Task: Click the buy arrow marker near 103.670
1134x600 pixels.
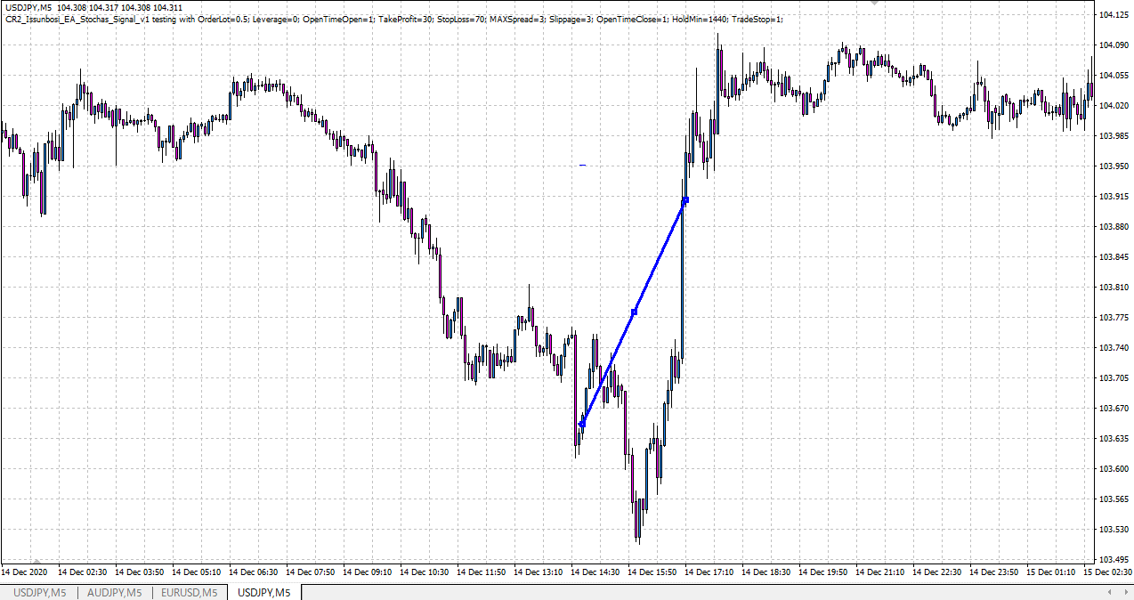Action: click(583, 422)
